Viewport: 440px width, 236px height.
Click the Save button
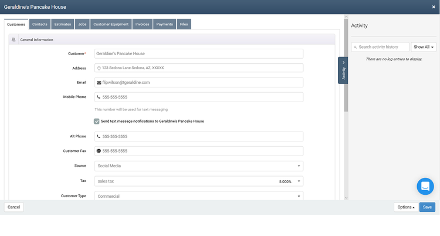pyautogui.click(x=427, y=207)
